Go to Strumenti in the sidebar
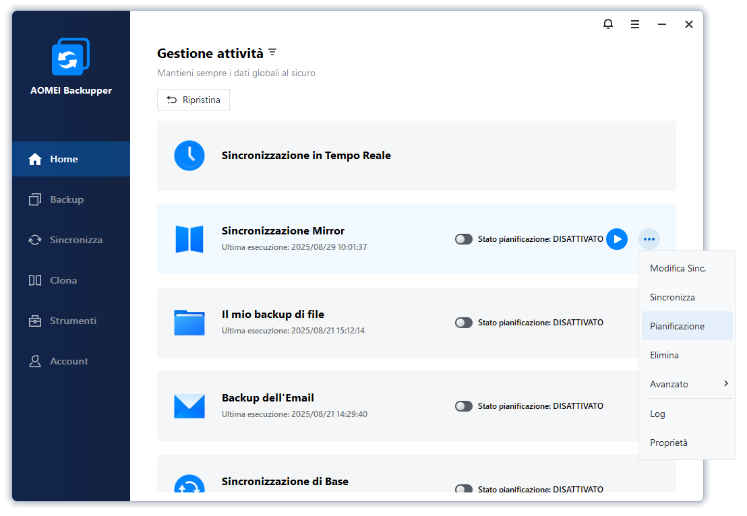 pyautogui.click(x=72, y=321)
